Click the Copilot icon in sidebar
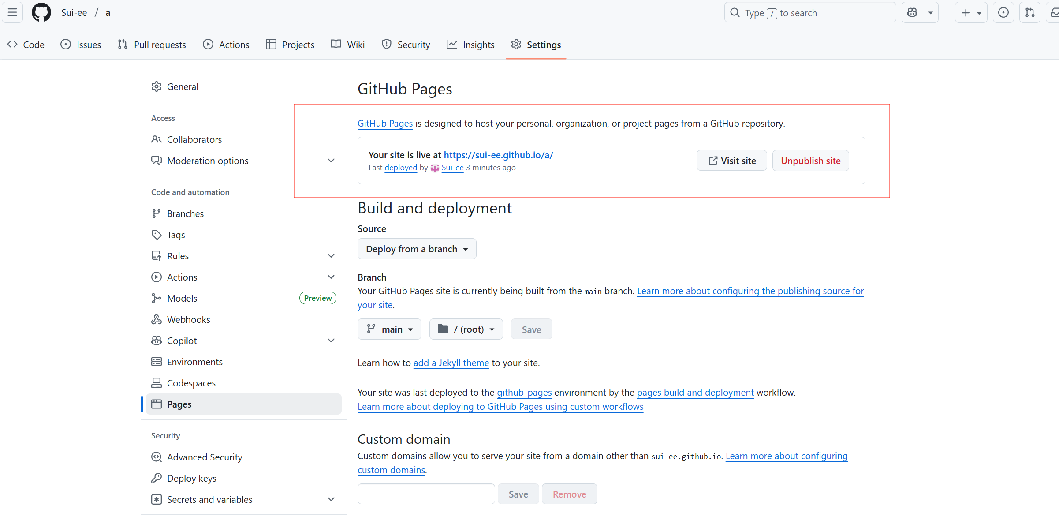The width and height of the screenshot is (1059, 524). tap(157, 341)
